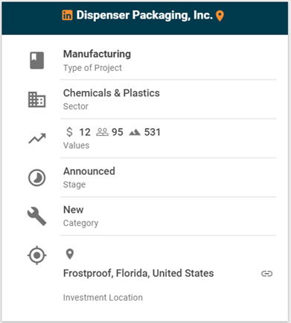291x323 pixels.
Task: Click the small gray location pin above Frostproof
Action: click(70, 254)
